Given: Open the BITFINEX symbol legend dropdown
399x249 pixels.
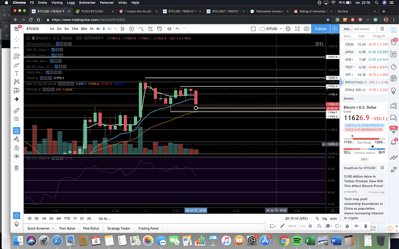Looking at the screenshot, I should tap(102, 38).
